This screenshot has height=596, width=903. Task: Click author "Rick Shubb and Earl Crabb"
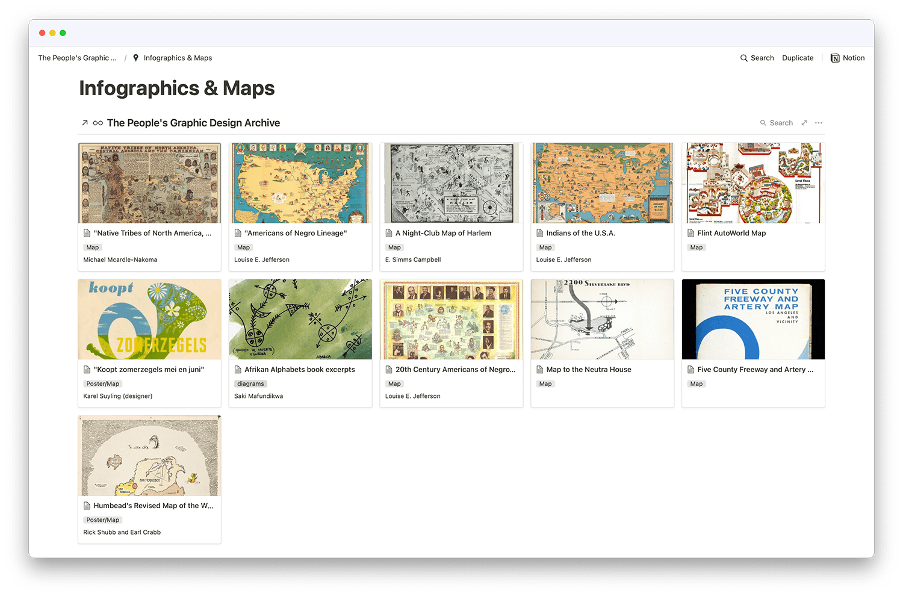(122, 532)
